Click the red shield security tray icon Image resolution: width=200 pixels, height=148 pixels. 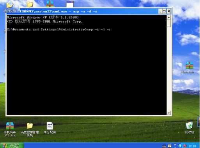(185, 146)
